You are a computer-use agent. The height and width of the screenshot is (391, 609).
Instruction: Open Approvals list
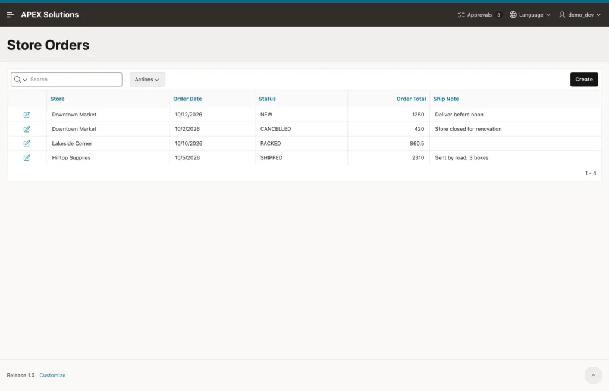point(479,15)
